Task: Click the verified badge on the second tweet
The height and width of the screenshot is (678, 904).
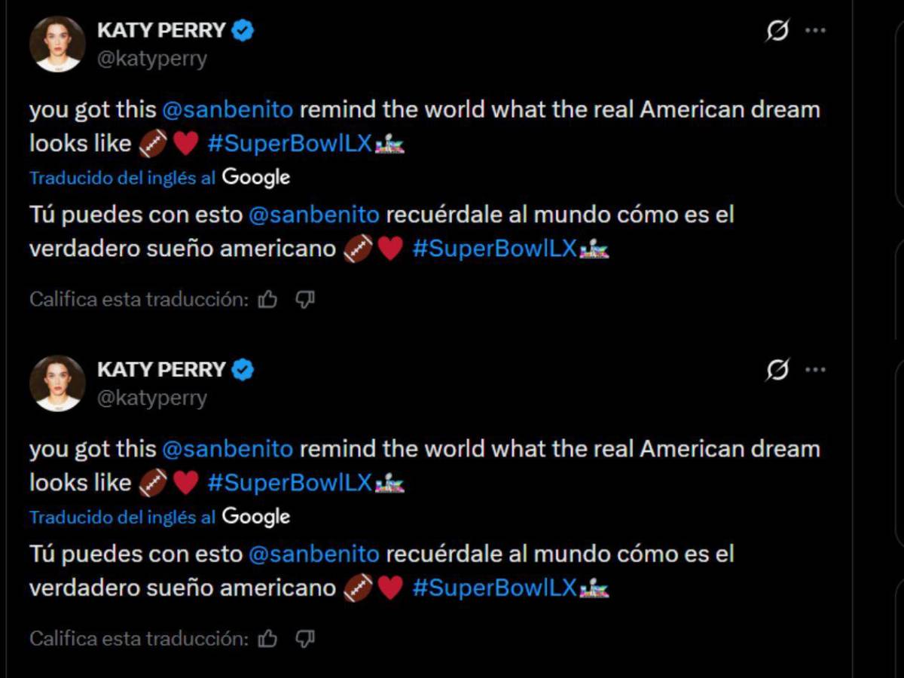Action: pyautogui.click(x=242, y=369)
